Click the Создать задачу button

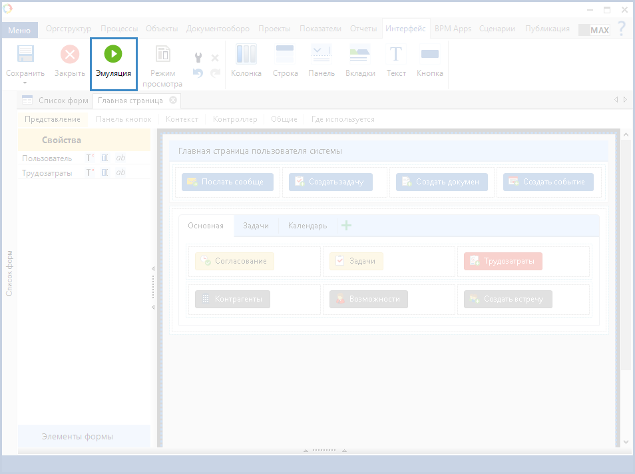330,182
